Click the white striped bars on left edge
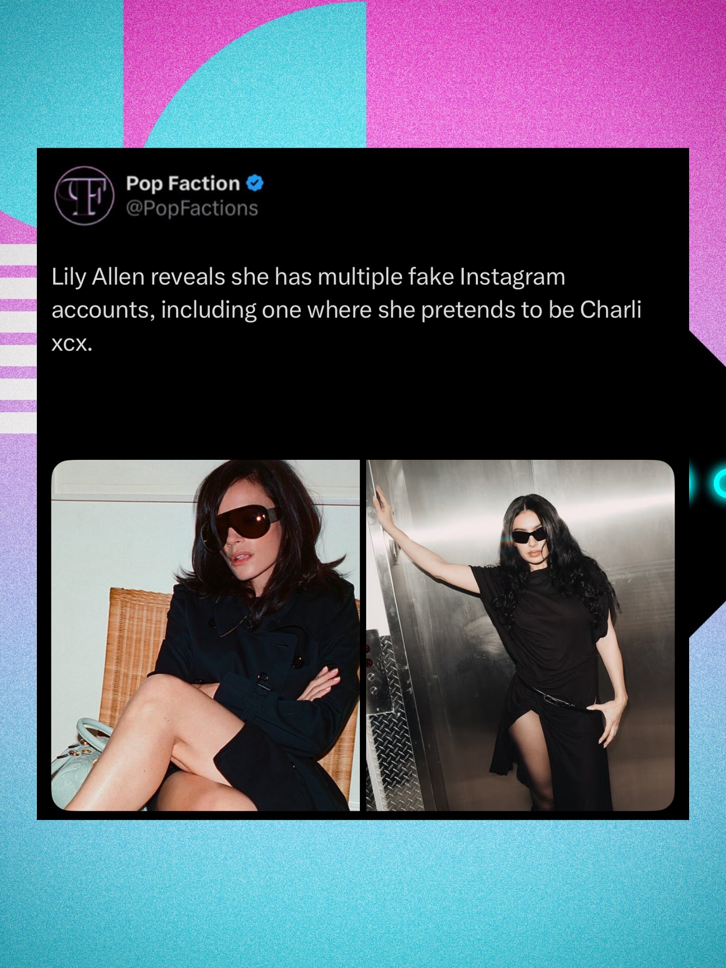 pos(18,338)
